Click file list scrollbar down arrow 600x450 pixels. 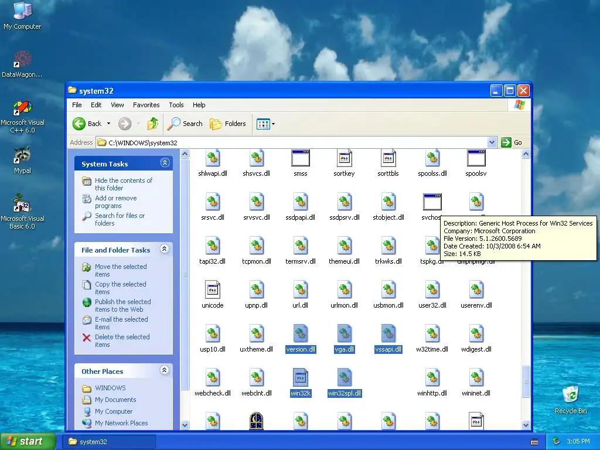click(526, 425)
